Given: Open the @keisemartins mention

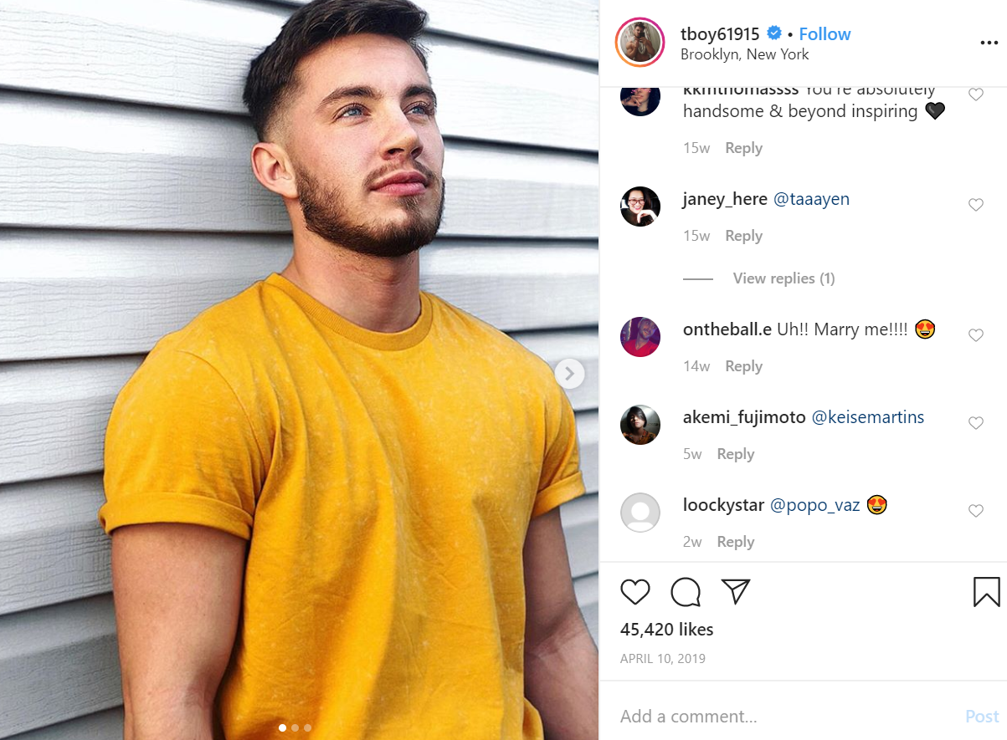Looking at the screenshot, I should (868, 417).
